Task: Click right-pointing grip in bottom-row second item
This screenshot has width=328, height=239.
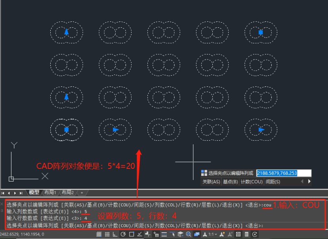Action: pyautogui.click(x=116, y=130)
